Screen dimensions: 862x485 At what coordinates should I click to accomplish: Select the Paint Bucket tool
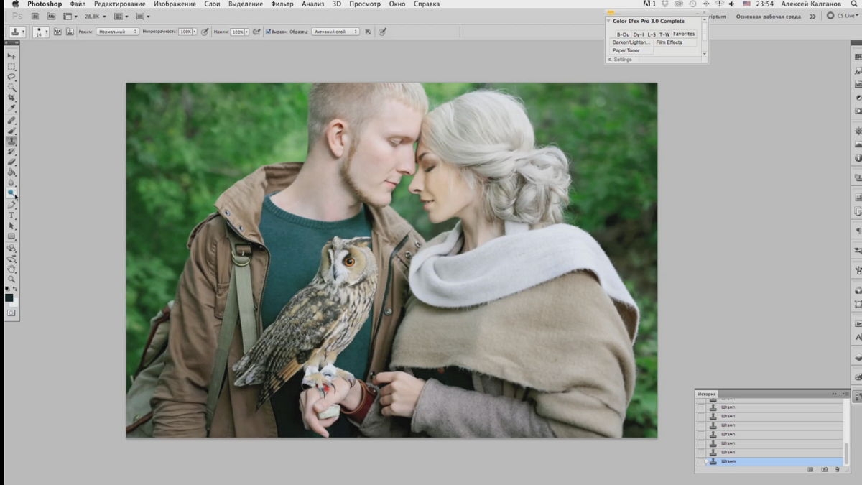pos(11,172)
